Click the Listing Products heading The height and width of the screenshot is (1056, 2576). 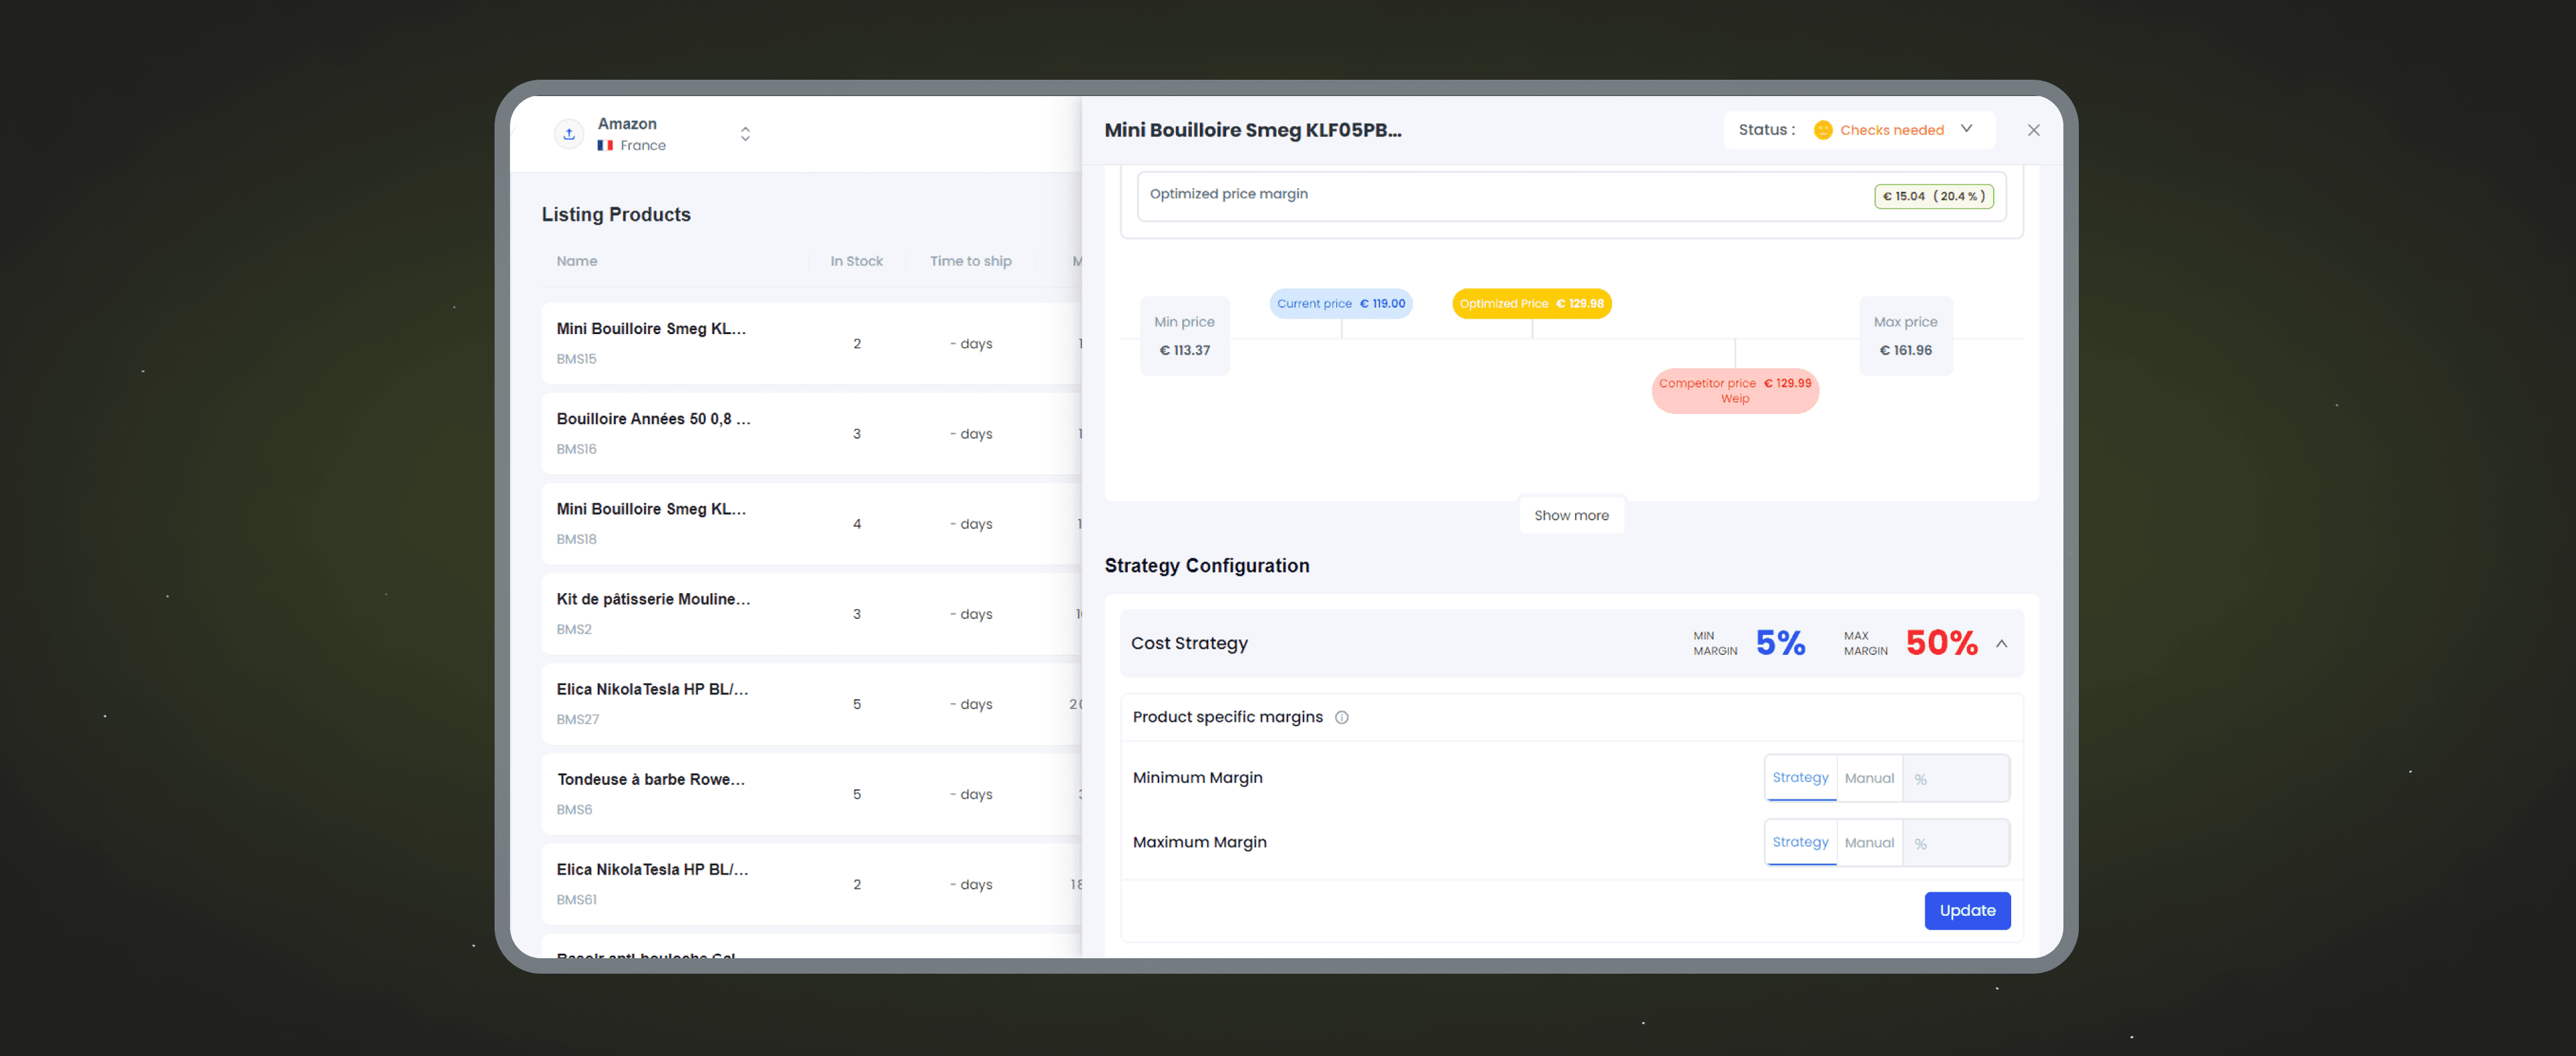coord(616,214)
